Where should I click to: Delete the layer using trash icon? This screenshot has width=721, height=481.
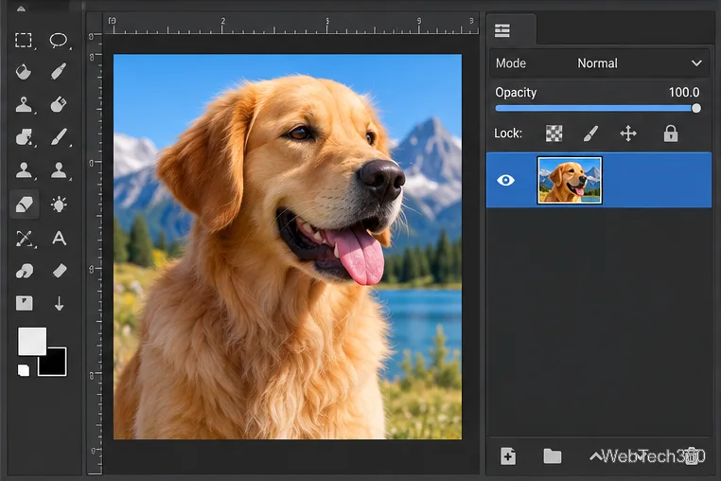pos(692,456)
